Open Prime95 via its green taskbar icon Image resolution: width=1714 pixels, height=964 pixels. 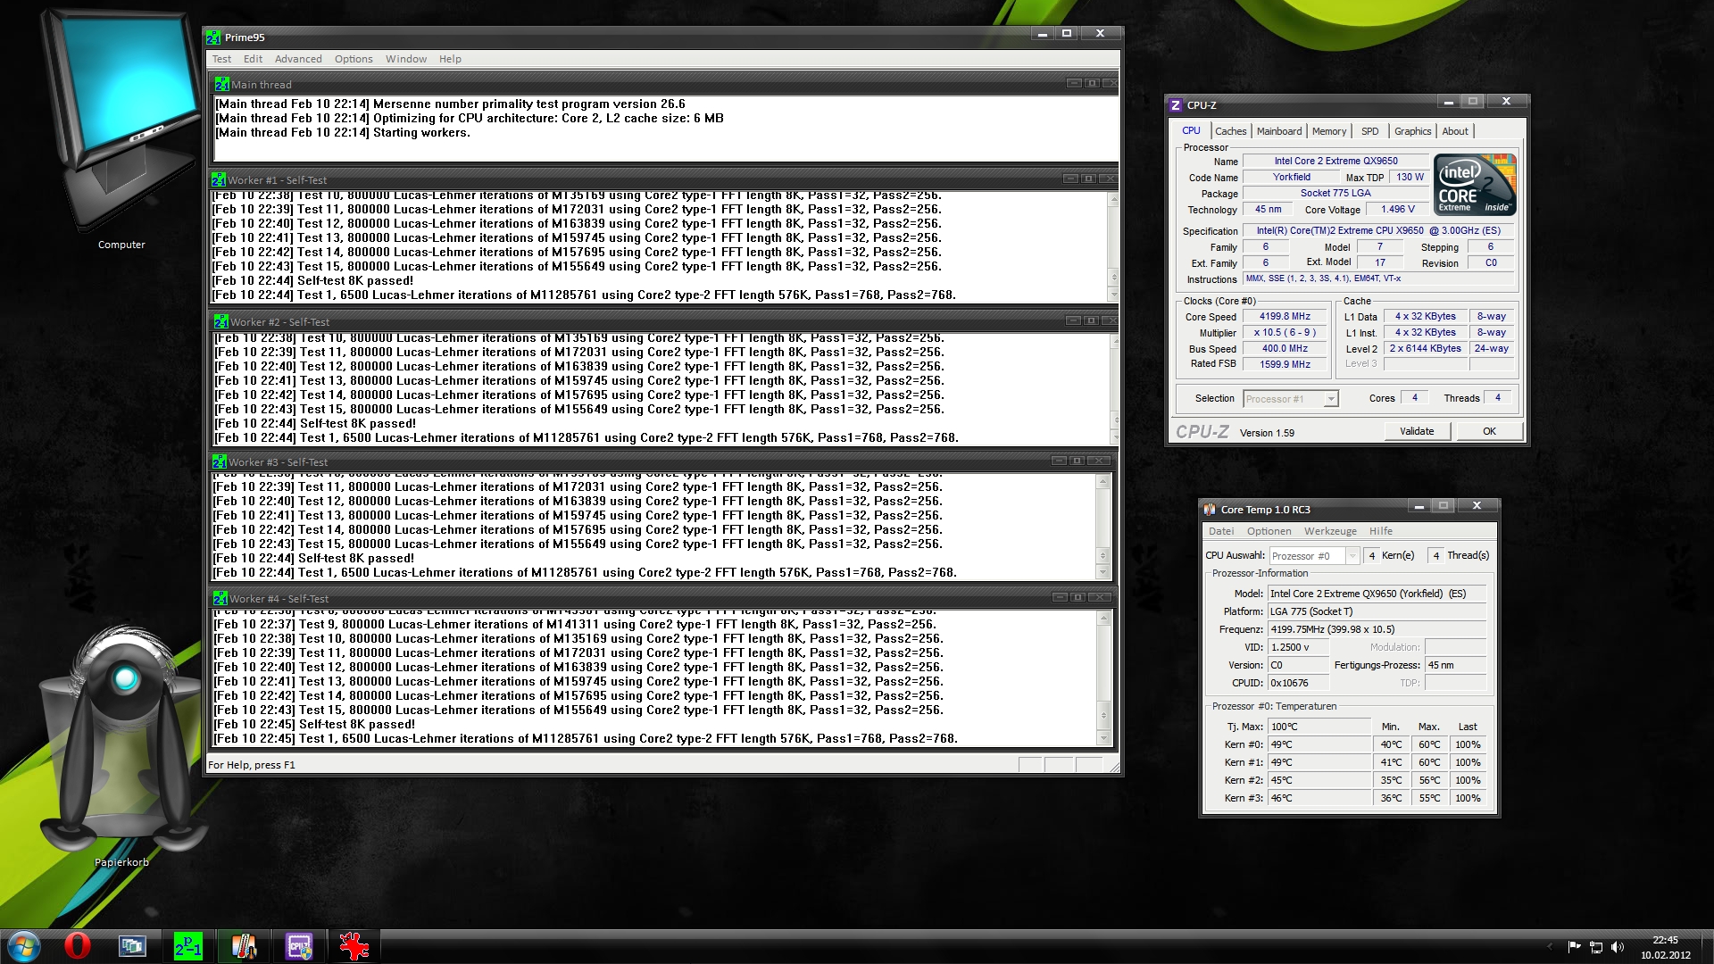coord(188,944)
